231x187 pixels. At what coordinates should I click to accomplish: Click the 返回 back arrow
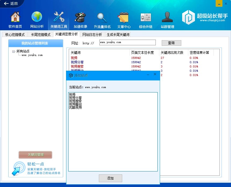[11, 3]
